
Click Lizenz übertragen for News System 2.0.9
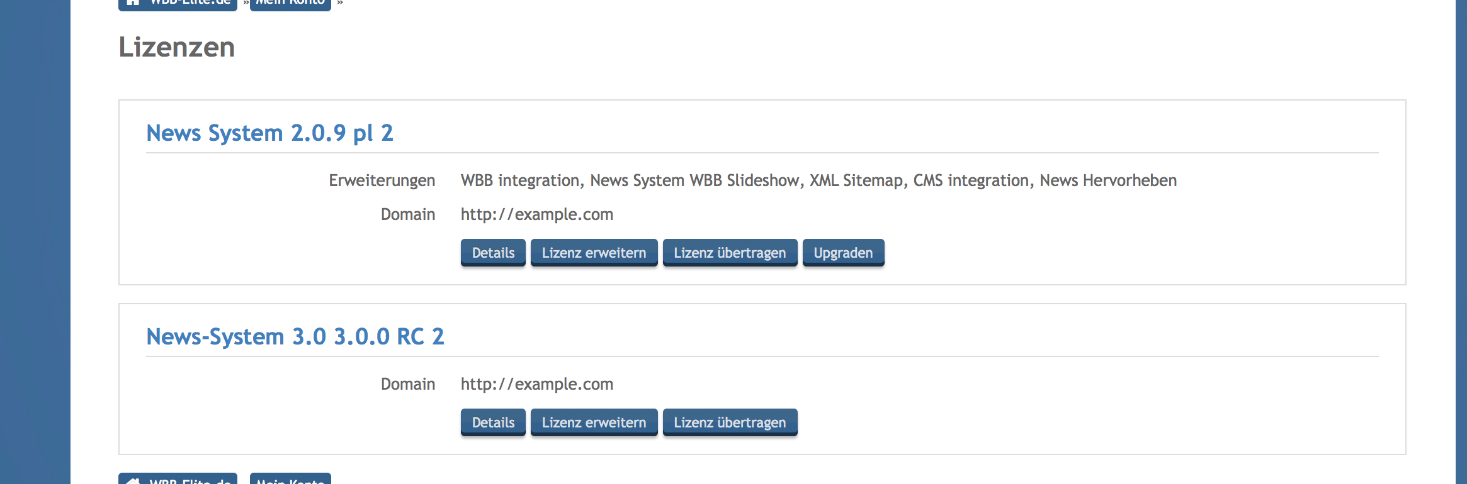click(x=730, y=253)
